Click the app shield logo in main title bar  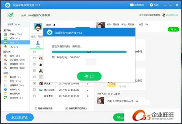tap(8, 5)
